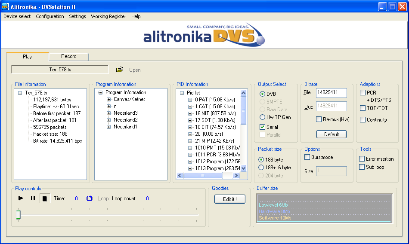Expand the 16 NIT PID entry
This screenshot has width=409, height=244.
(190, 113)
